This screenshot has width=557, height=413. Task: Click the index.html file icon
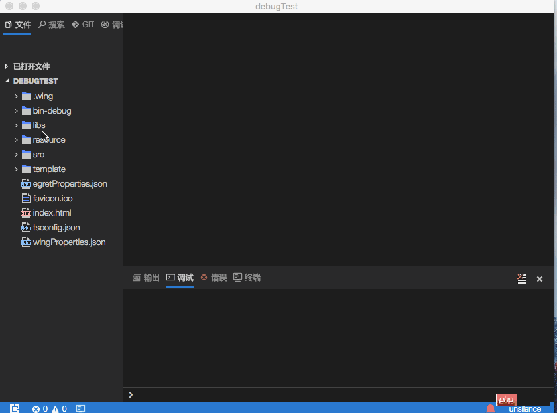click(26, 212)
